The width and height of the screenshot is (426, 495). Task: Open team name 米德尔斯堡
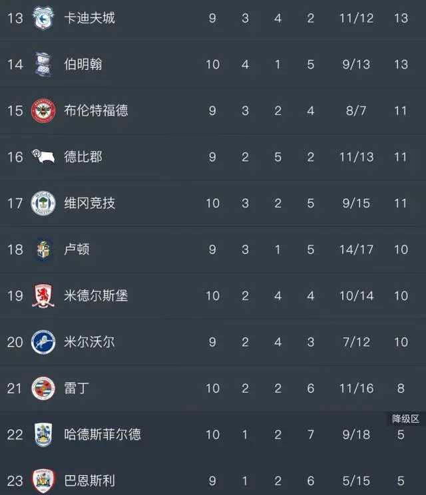point(96,296)
